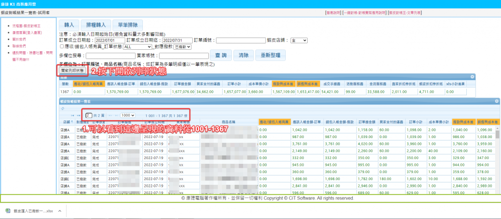Screen dimensions: 501x219
Task: Open 康捷官網 sidebar link
Action: tap(27, 32)
